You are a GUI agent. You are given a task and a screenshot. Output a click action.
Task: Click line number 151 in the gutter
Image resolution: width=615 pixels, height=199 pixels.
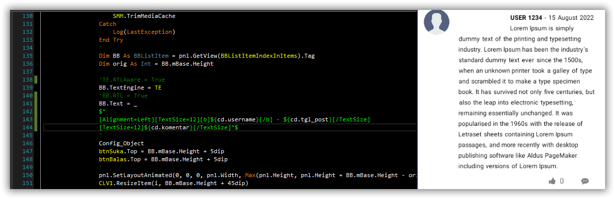[x=27, y=183]
